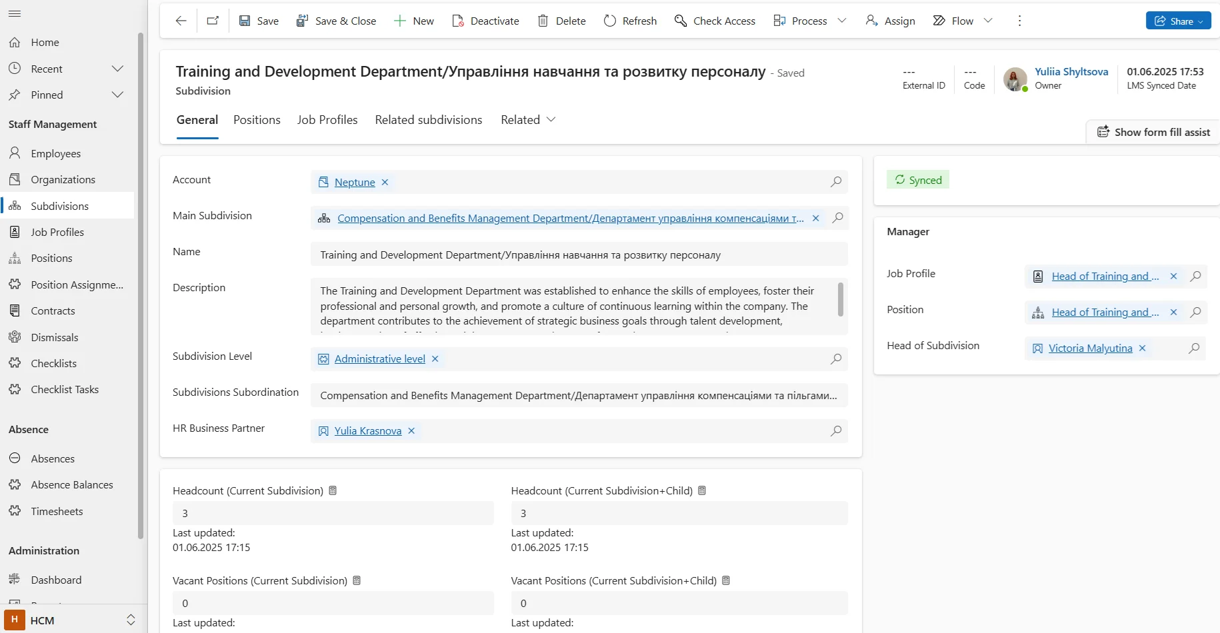Switch to the Positions tab
The height and width of the screenshot is (633, 1220).
tap(257, 120)
